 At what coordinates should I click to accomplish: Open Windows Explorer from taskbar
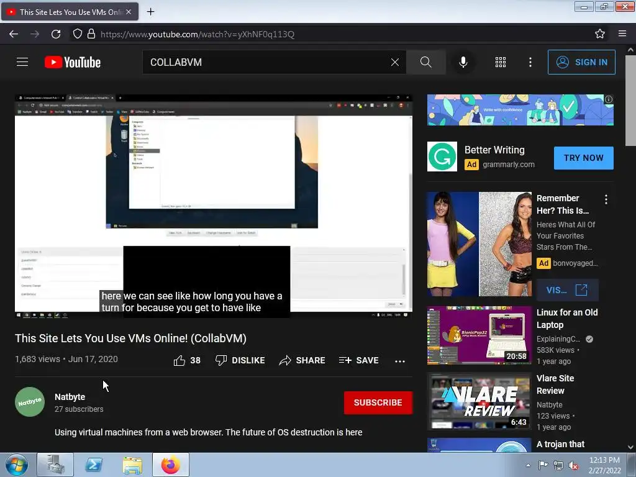coord(132,465)
